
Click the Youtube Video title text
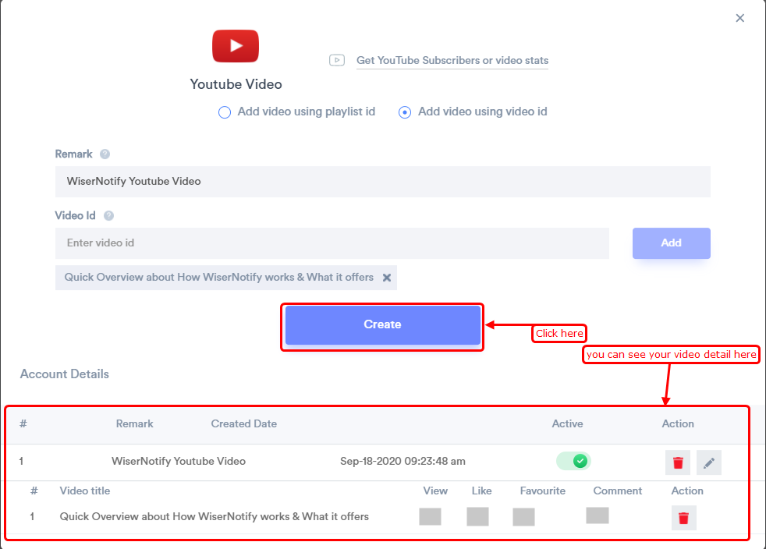(236, 84)
